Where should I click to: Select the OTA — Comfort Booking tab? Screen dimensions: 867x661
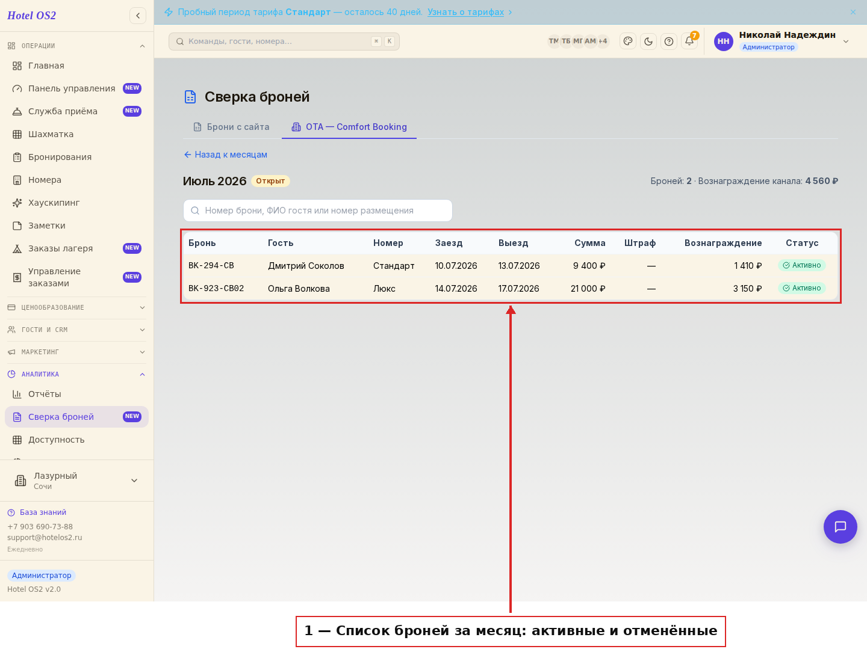[x=349, y=127]
